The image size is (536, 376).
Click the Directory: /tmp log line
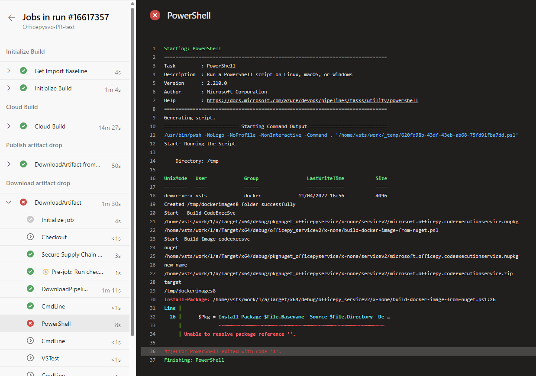[197, 161]
